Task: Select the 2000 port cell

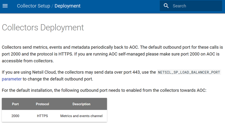Action: tap(15, 116)
